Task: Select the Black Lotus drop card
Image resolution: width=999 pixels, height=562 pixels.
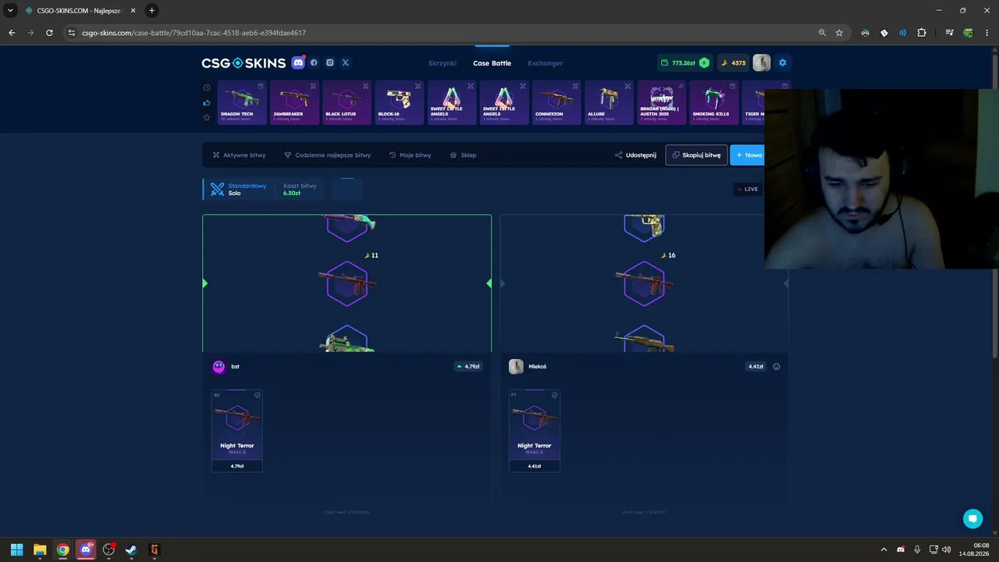Action: point(347,102)
